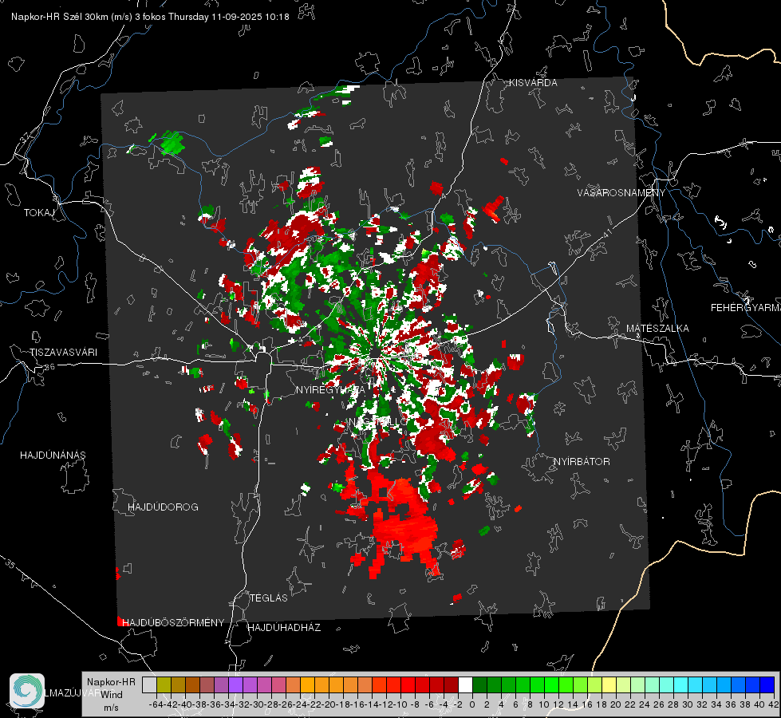Image resolution: width=781 pixels, height=718 pixels.
Task: Click the HAJDÚBÖSZÖRMÉNY town label
Action: click(x=173, y=622)
